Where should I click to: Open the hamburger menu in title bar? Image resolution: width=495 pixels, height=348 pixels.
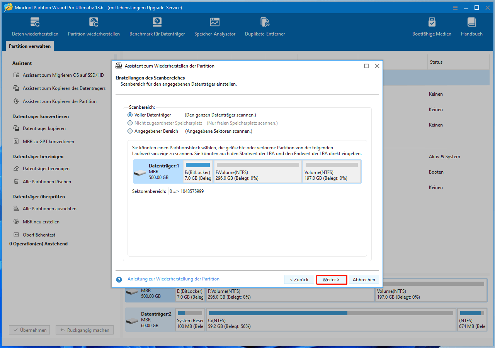click(455, 7)
